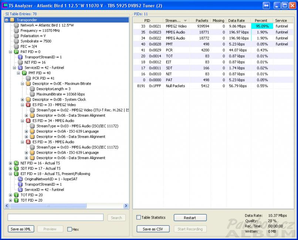Sort by the Packets column header
This screenshot has width=298, height=240.
[x=200, y=20]
